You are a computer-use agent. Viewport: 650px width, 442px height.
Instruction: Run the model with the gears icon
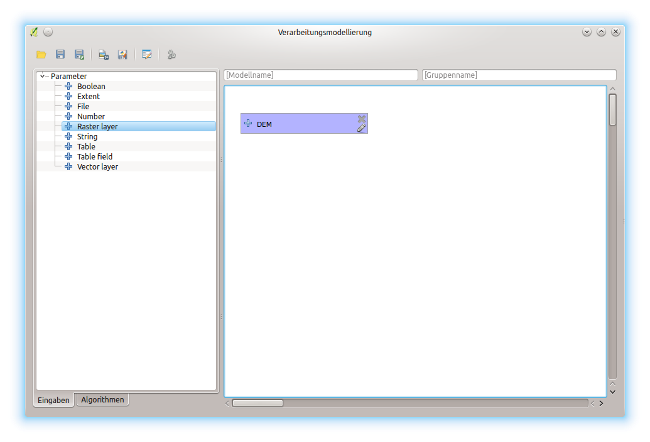tap(171, 55)
